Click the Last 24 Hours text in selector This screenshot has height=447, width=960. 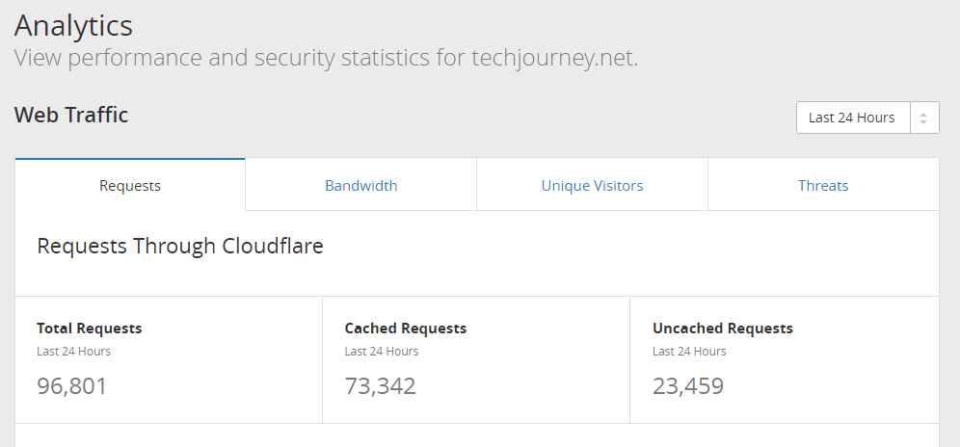pos(852,118)
